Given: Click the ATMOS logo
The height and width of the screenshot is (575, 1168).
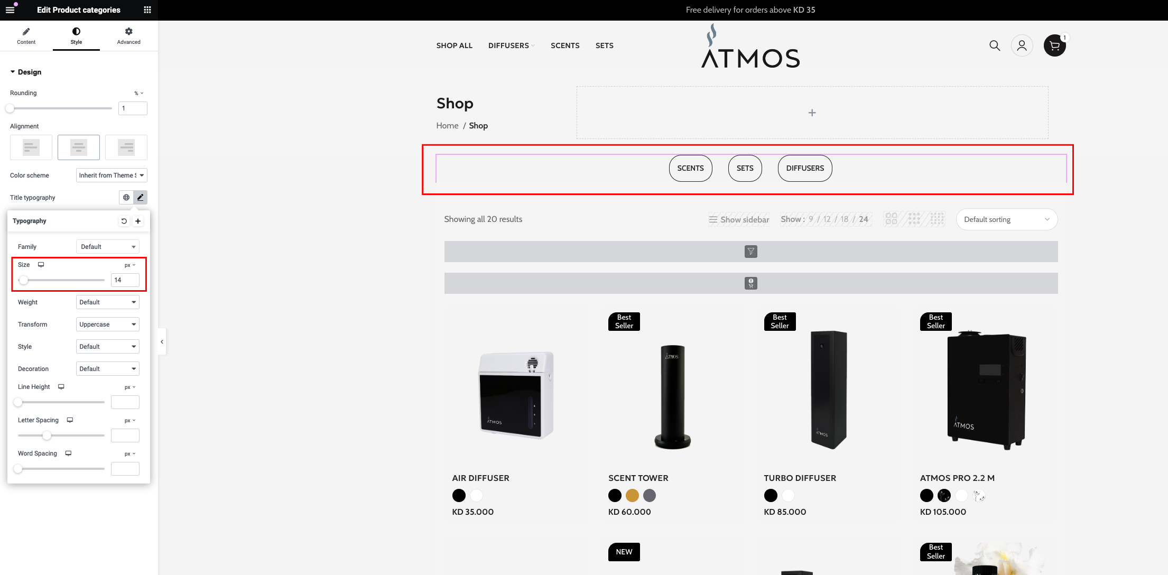Looking at the screenshot, I should coord(750,46).
